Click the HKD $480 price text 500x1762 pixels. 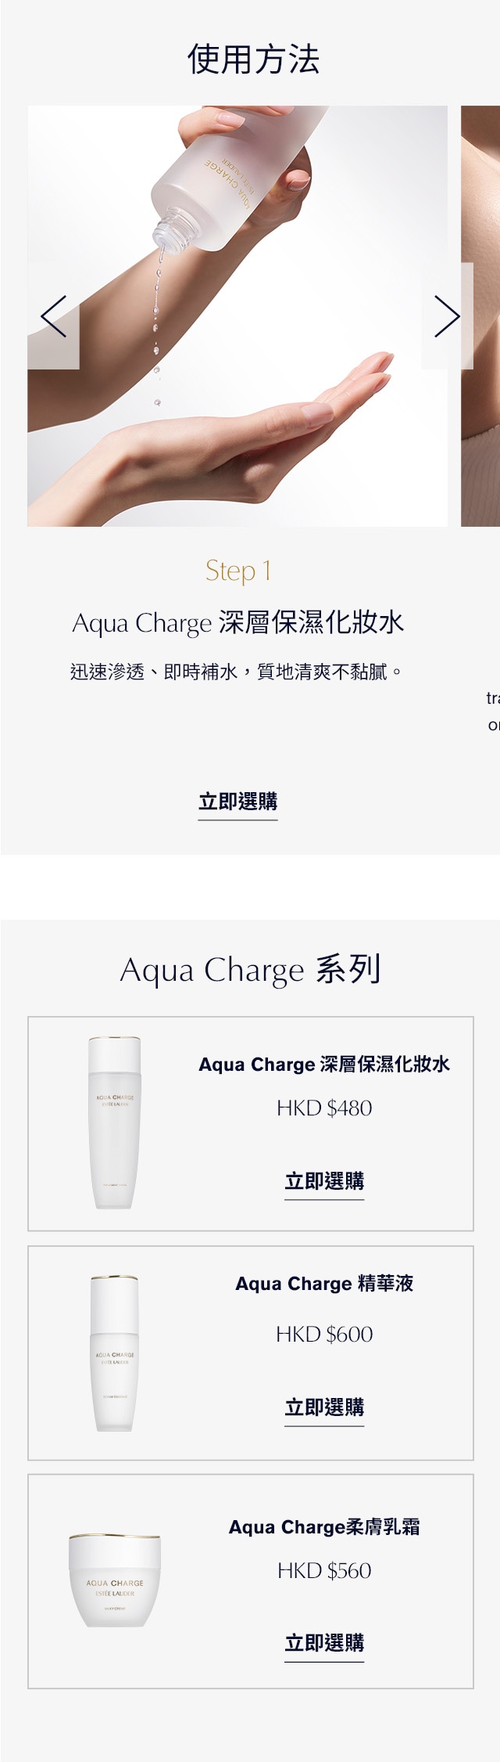click(x=324, y=1108)
